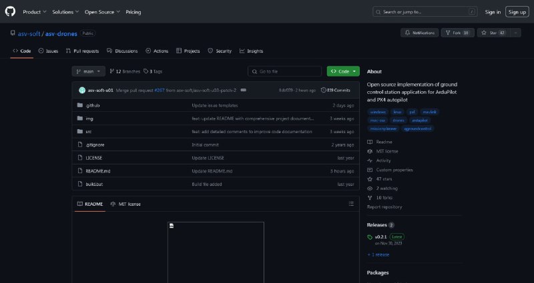The height and width of the screenshot is (283, 534).
Task: Open the Projects tab
Action: coord(188,51)
